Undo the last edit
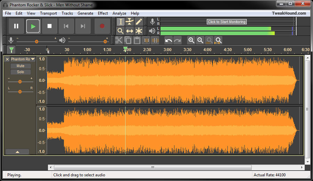The image size is (313, 181). [x=169, y=40]
